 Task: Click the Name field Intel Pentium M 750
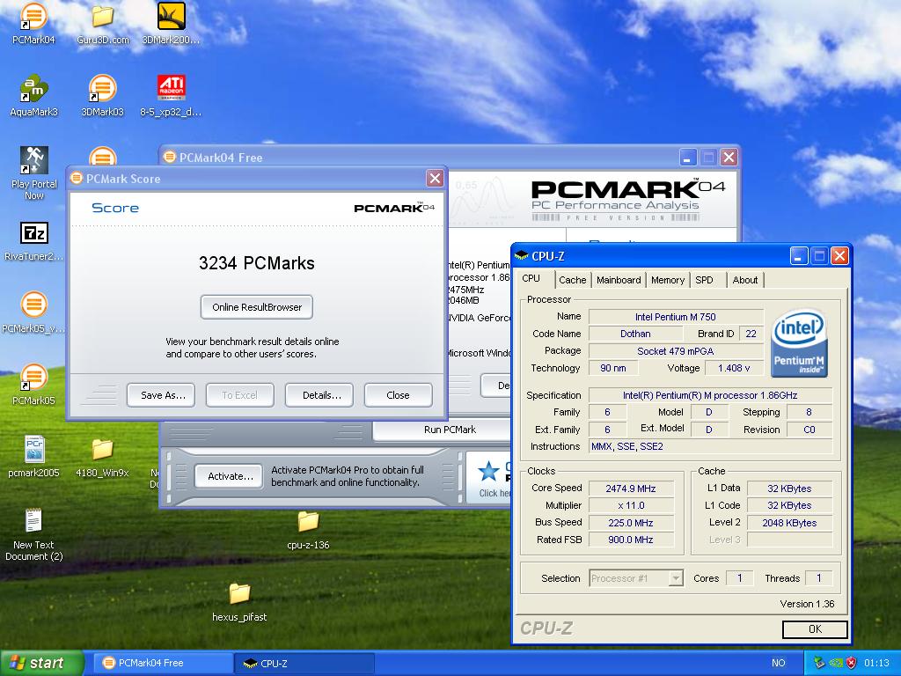676,317
